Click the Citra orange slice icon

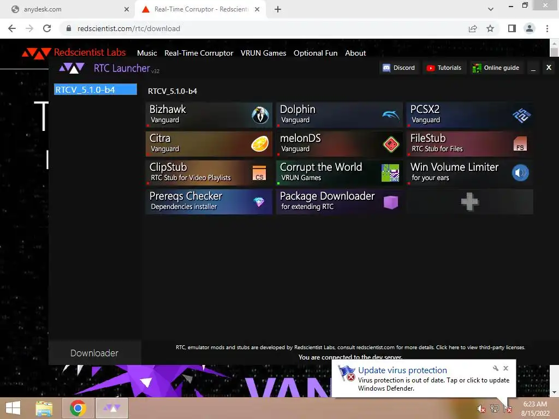[260, 144]
